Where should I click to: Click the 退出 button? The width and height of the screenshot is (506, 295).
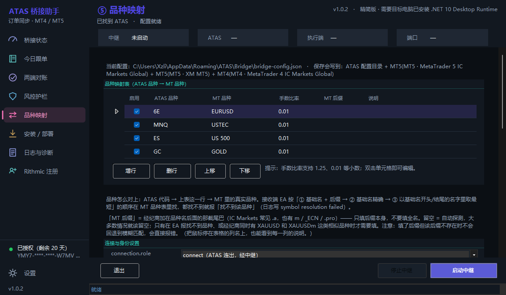click(120, 270)
